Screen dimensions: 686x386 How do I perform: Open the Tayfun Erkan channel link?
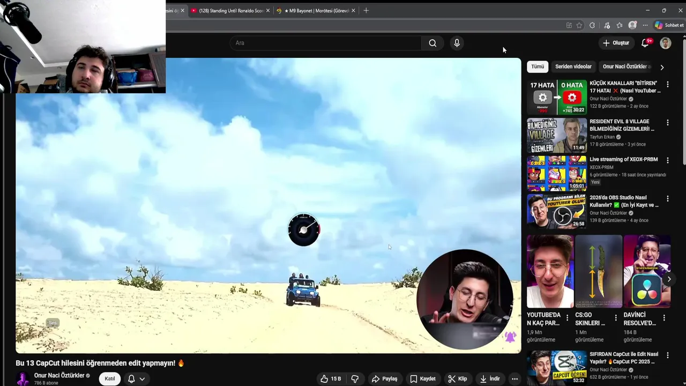pyautogui.click(x=602, y=137)
